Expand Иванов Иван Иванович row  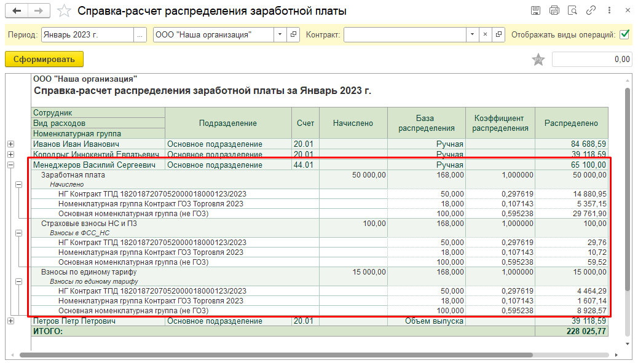pyautogui.click(x=11, y=144)
